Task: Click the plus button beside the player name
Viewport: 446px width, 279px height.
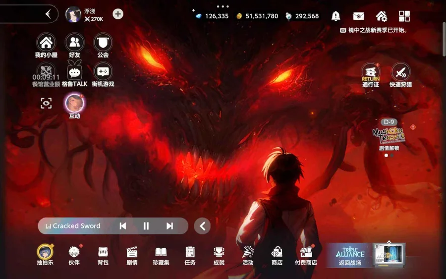Action: pyautogui.click(x=118, y=14)
